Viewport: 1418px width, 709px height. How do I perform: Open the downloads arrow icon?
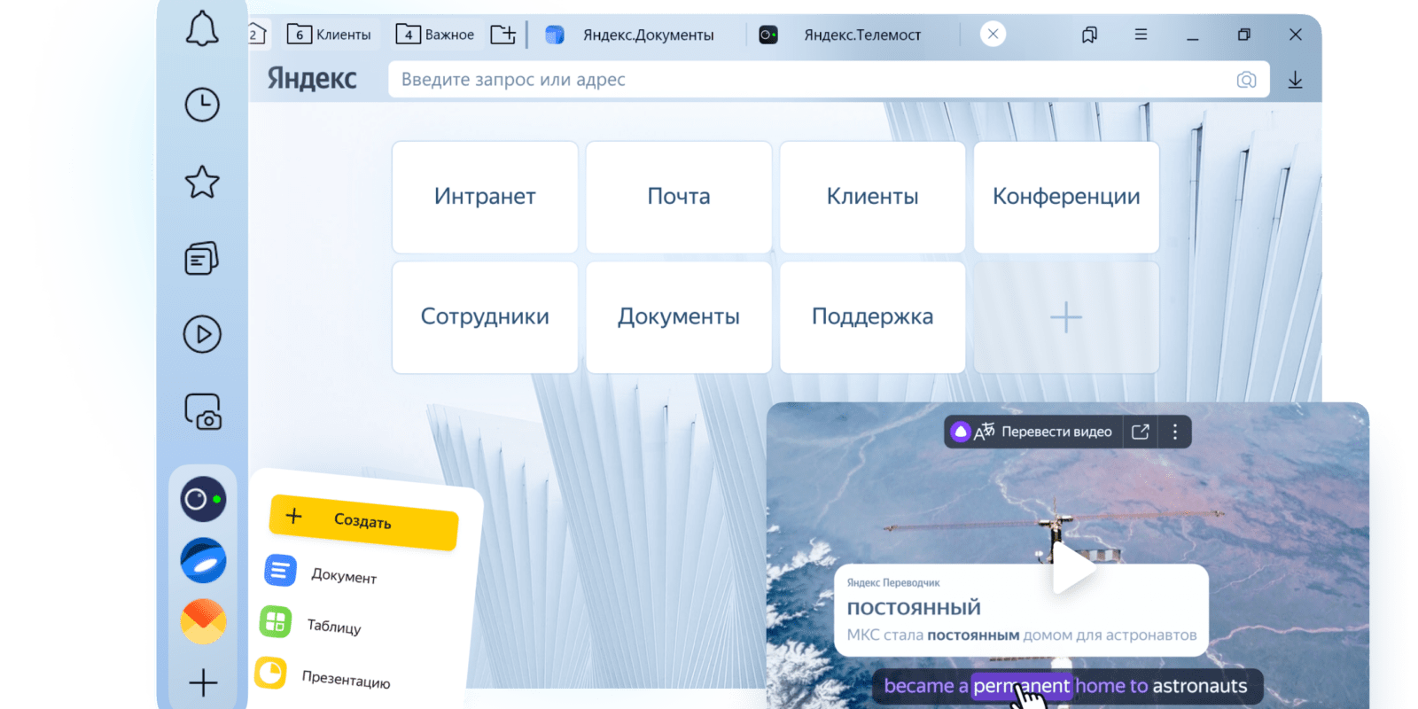pos(1295,80)
